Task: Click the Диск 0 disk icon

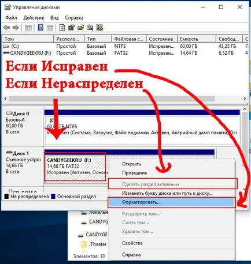Action: [x=9, y=113]
